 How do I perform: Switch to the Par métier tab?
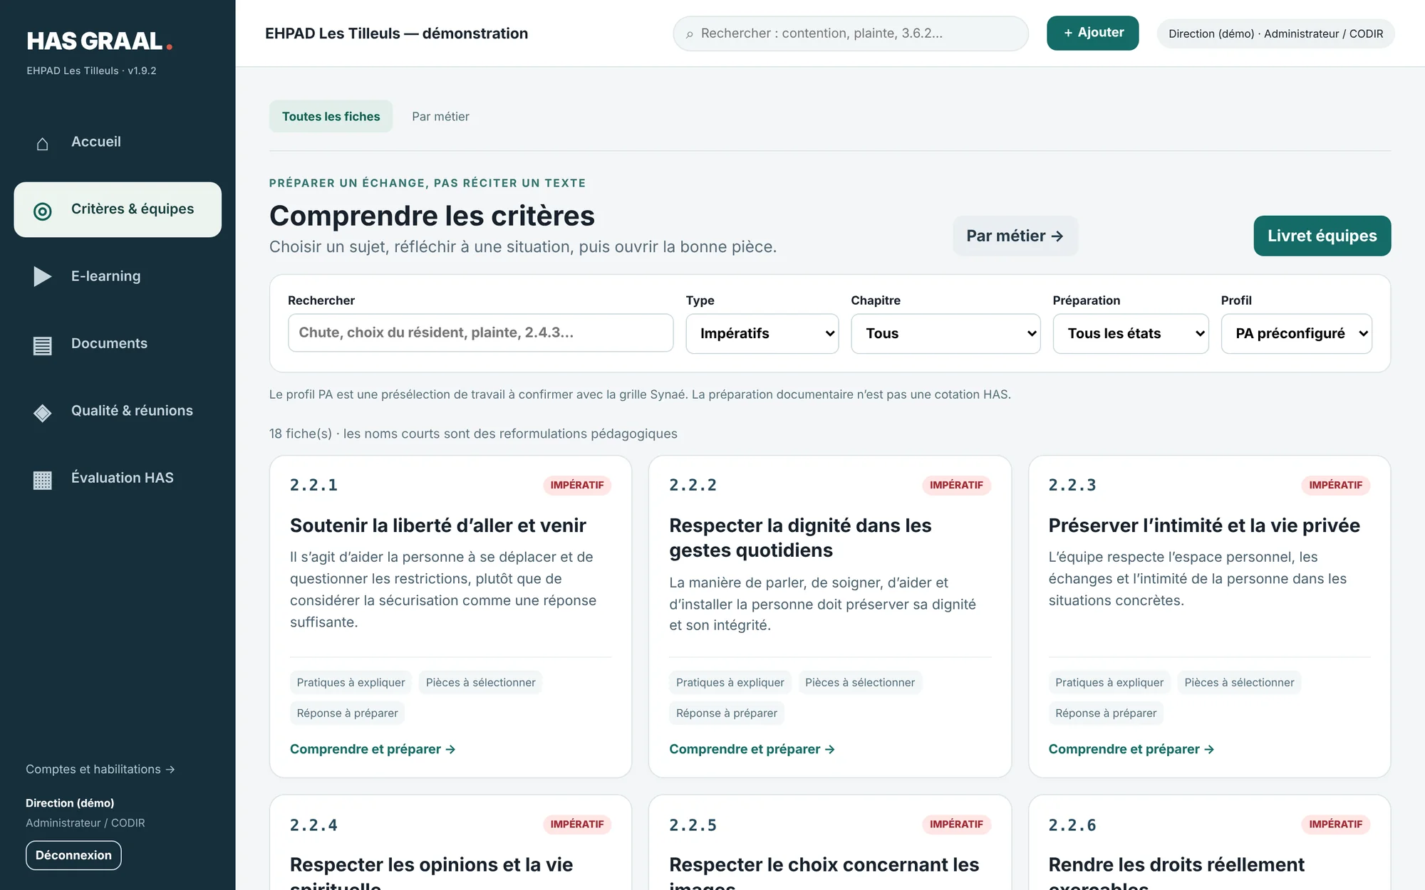pos(440,116)
